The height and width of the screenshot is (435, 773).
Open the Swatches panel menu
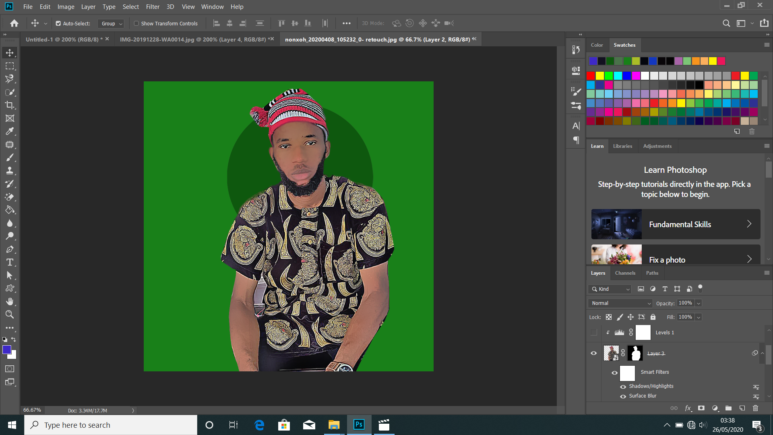767,45
